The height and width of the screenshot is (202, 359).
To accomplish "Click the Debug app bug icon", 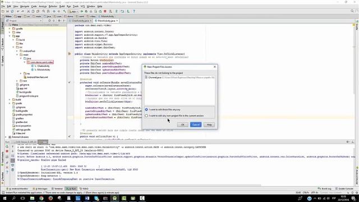I will coord(86,11).
